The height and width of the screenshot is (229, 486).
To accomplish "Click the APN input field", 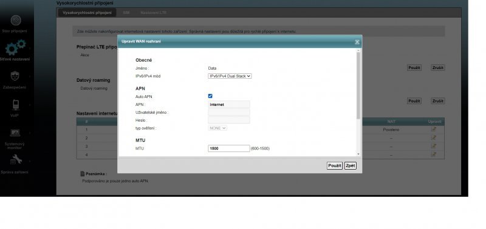I will tap(229, 104).
